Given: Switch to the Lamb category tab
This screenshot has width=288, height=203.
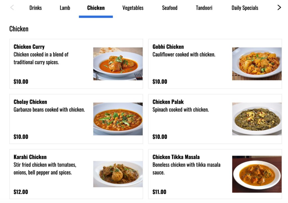Looking at the screenshot, I should point(65,8).
